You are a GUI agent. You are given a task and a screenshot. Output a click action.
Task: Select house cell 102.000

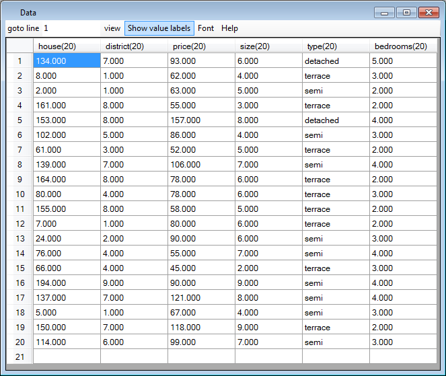click(x=67, y=135)
